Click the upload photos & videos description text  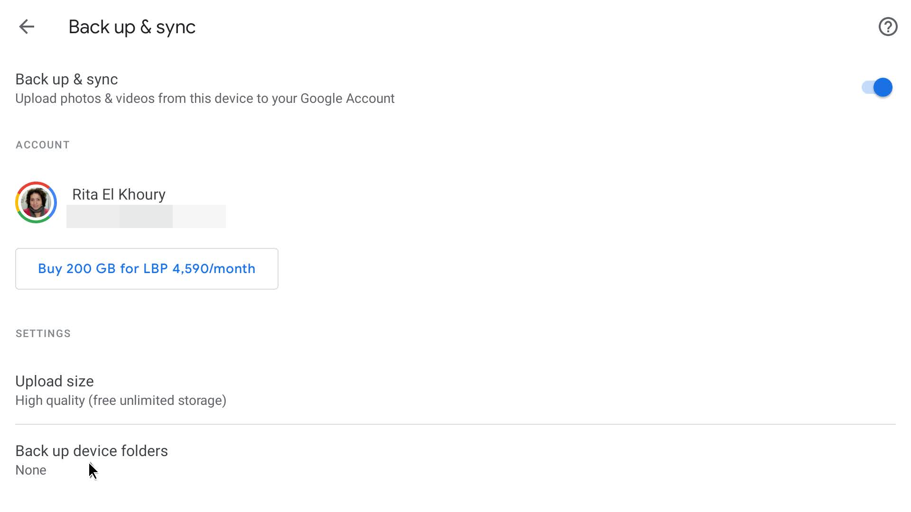205,98
